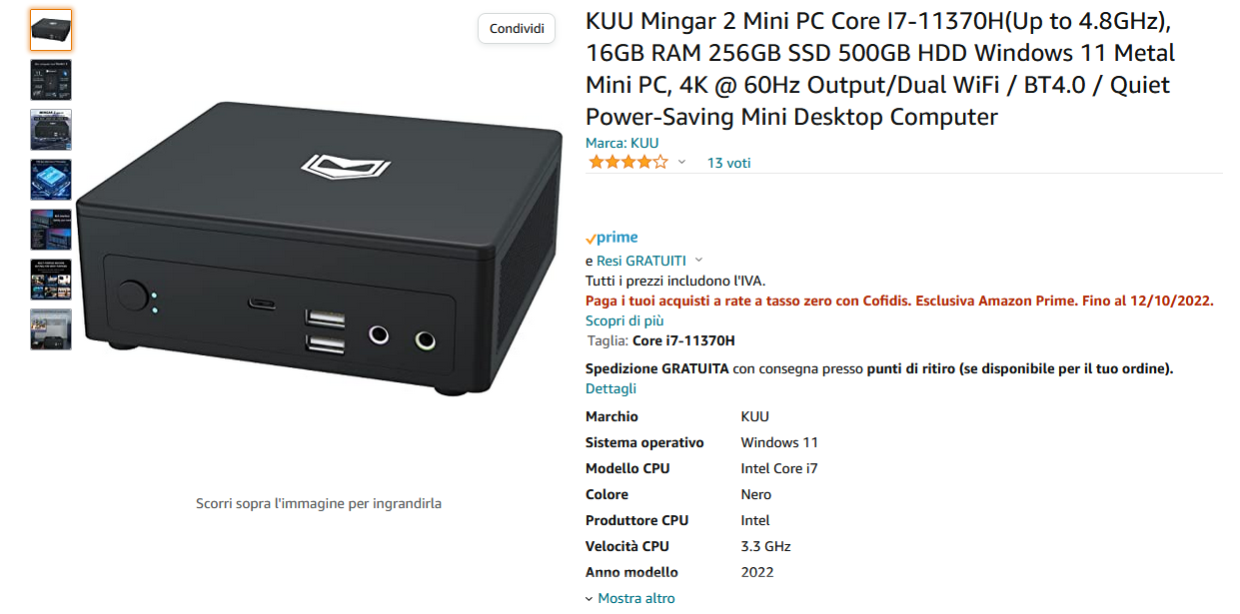
Task: Open the Dettagli shipping link
Action: point(611,388)
